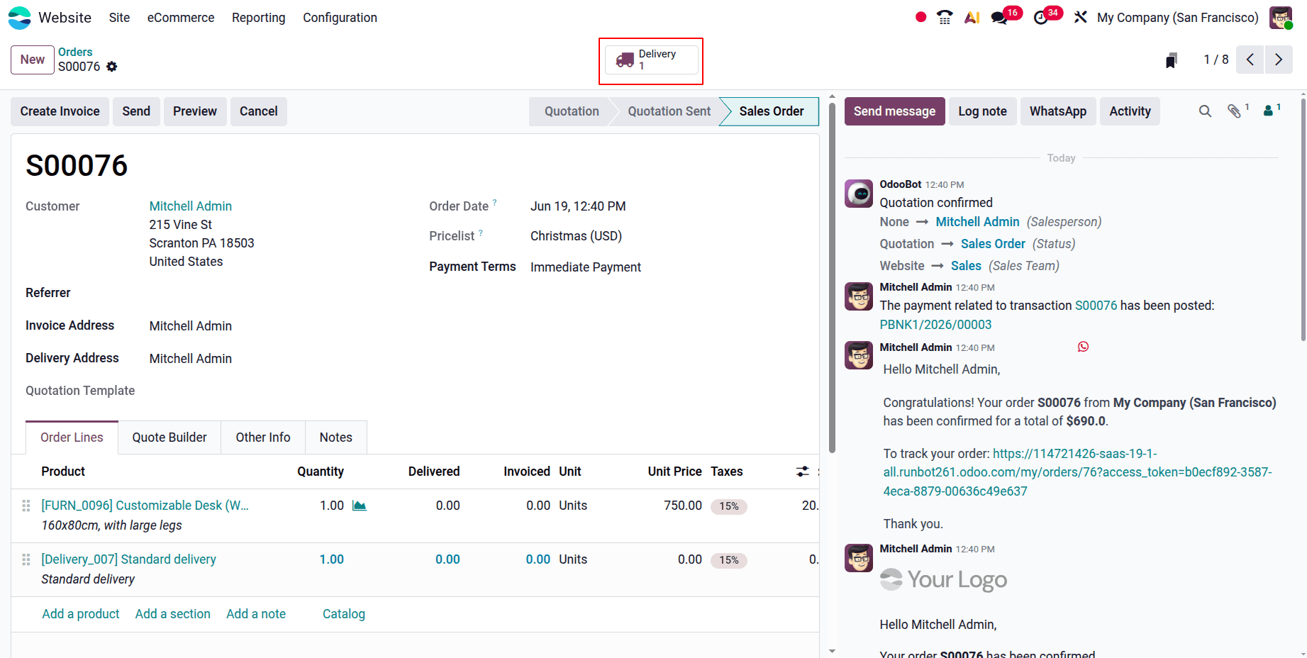Open the VoIP phone dialer icon

945,17
